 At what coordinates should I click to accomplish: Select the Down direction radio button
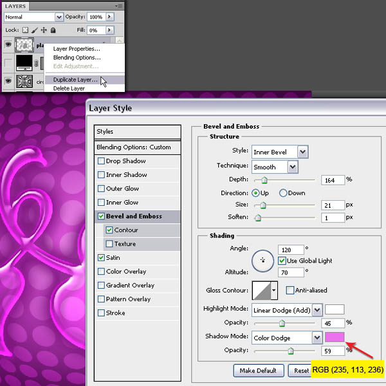tap(283, 193)
